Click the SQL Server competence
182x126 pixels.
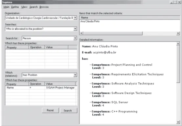[x=120, y=102]
